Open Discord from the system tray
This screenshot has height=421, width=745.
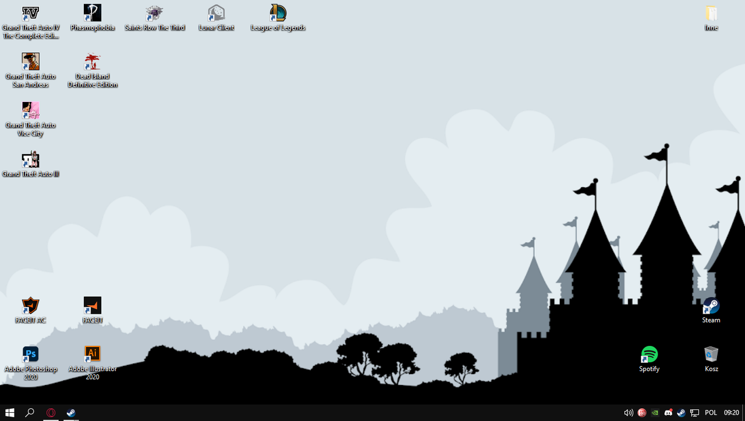[x=668, y=413]
